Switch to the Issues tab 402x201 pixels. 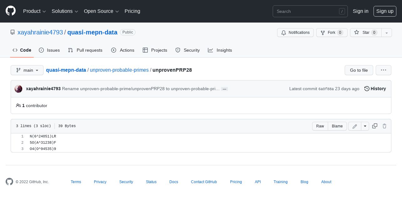(x=49, y=50)
